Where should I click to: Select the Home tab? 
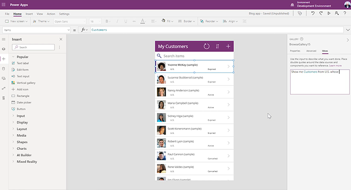tap(17, 14)
